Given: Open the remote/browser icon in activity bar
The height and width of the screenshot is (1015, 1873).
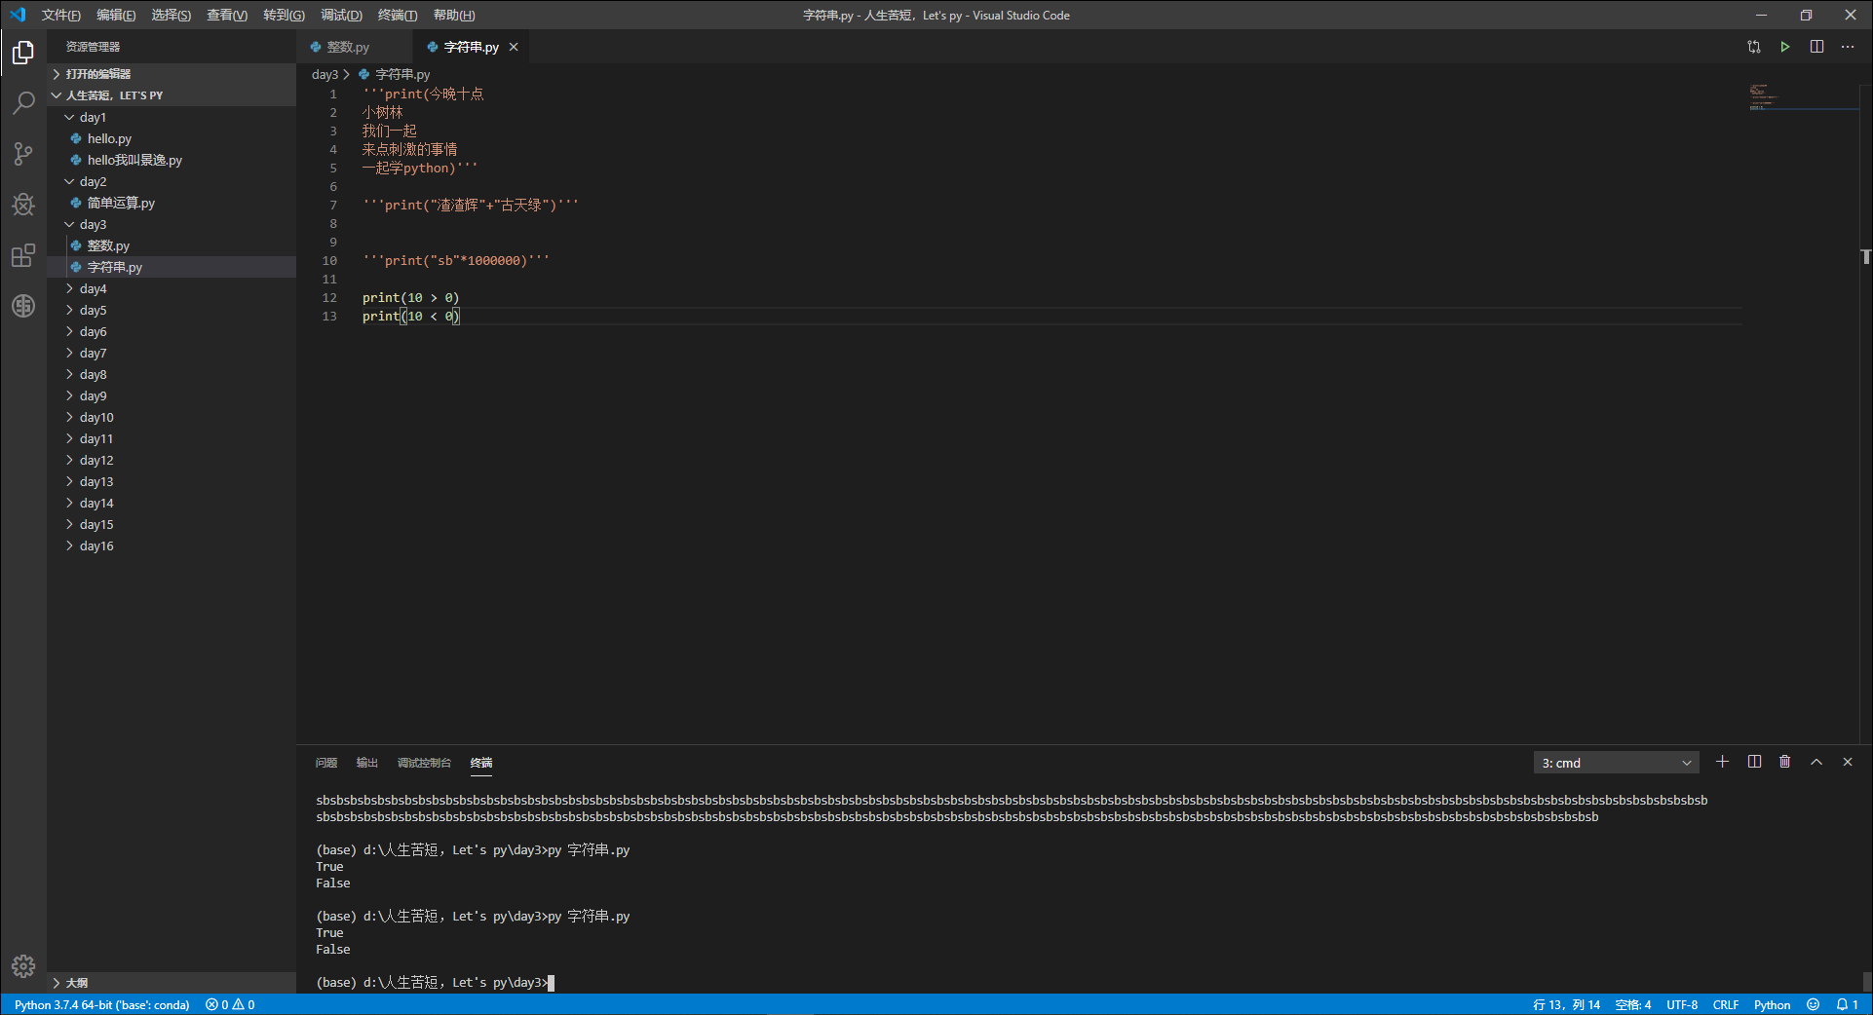Looking at the screenshot, I should [23, 306].
